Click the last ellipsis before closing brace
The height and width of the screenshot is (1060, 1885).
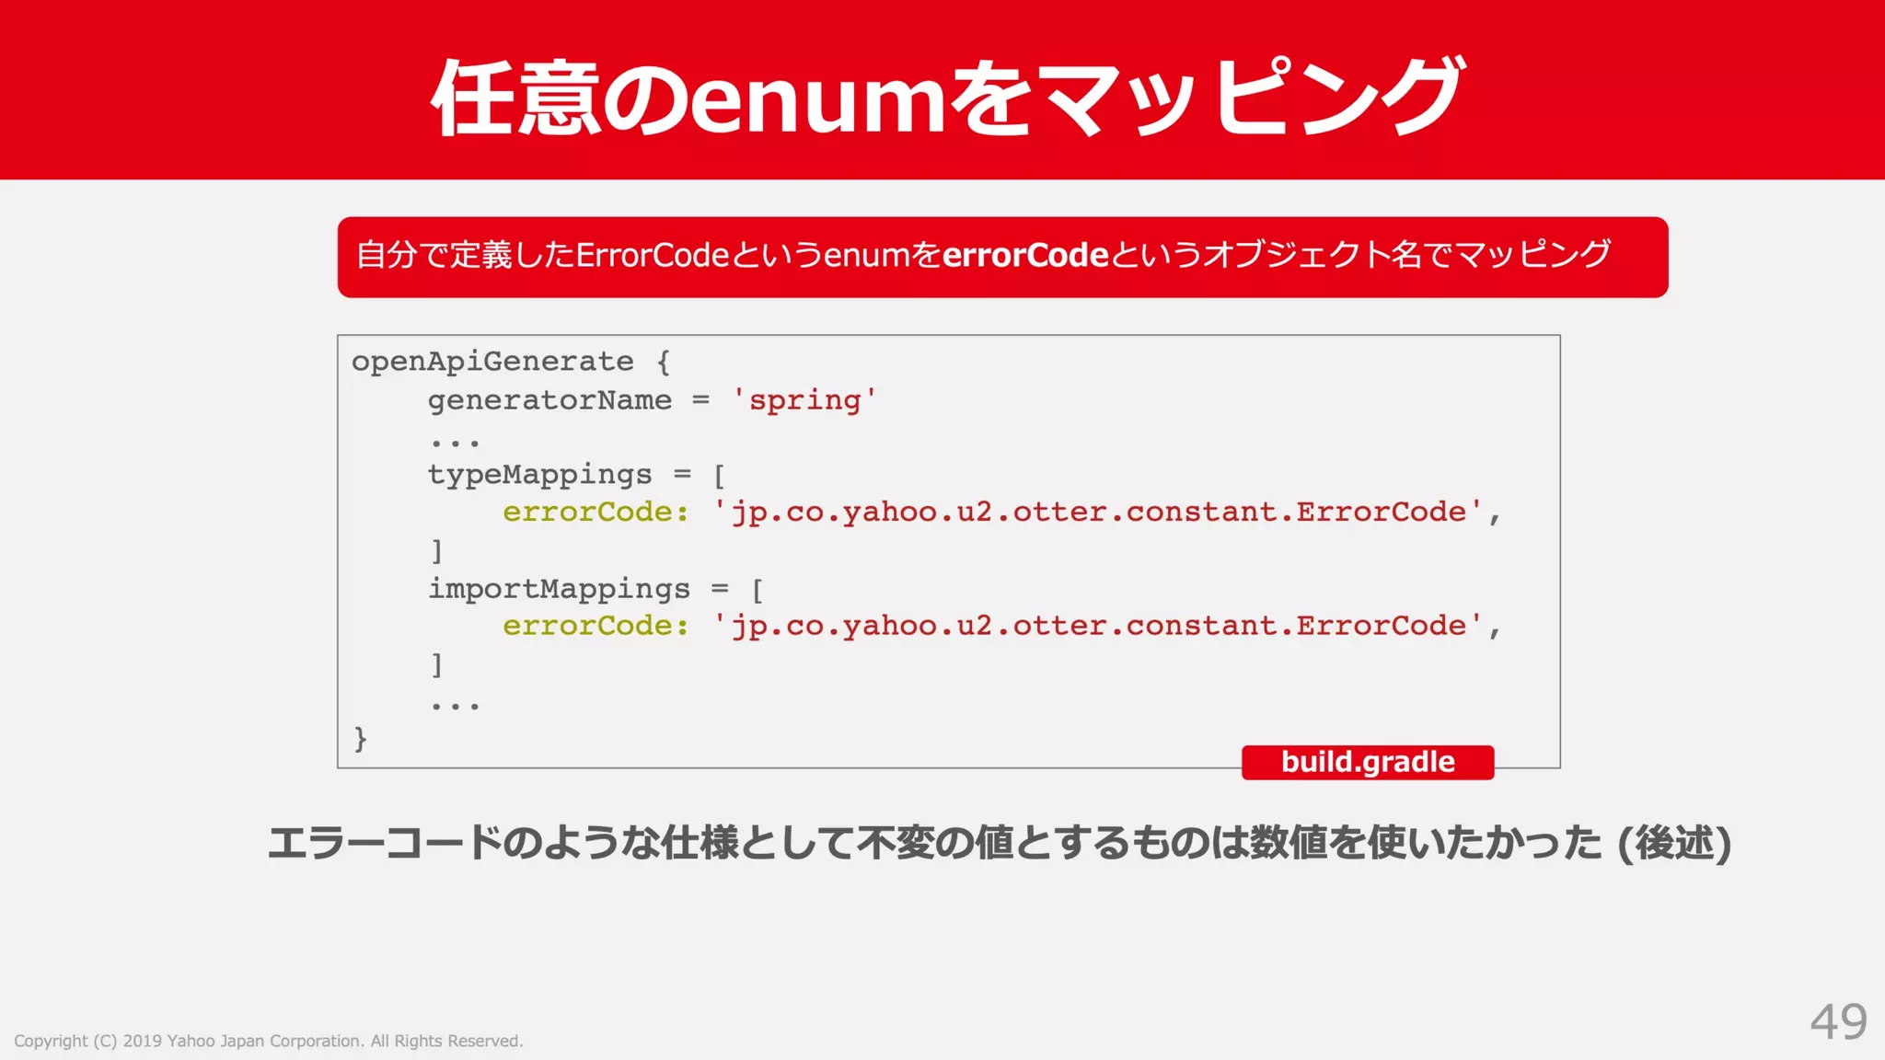pos(455,705)
